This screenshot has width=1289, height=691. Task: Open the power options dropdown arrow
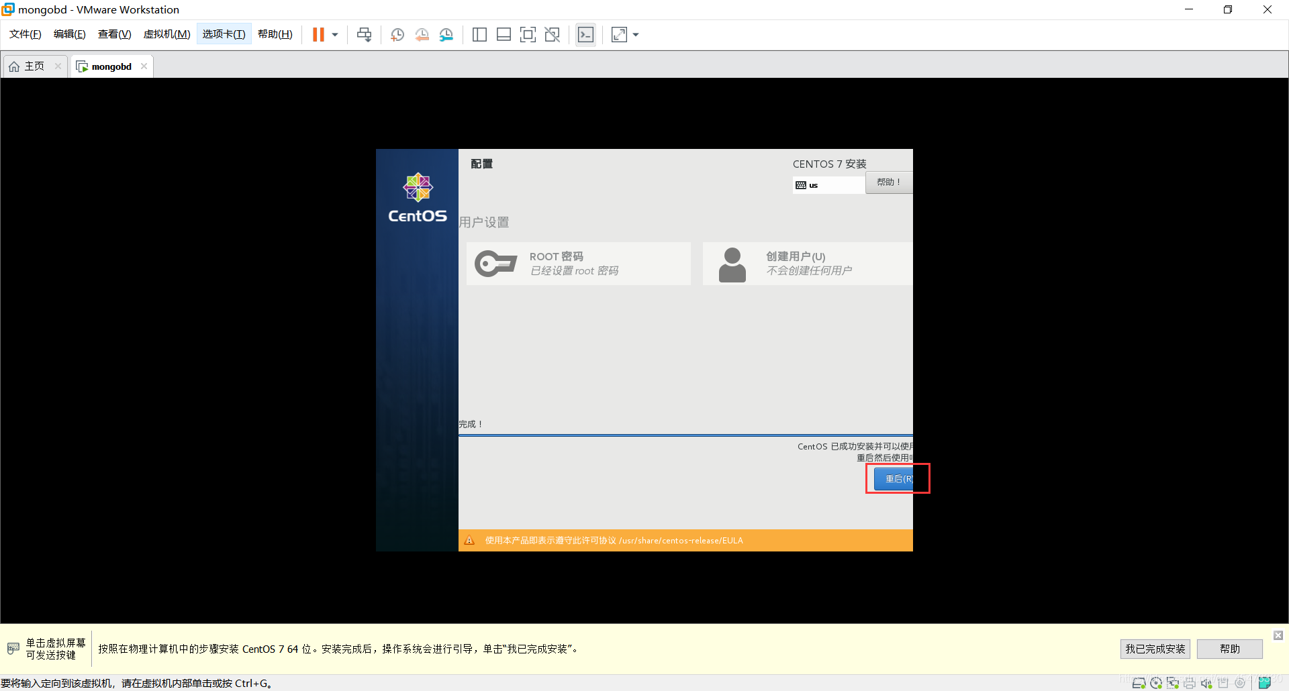(x=335, y=35)
